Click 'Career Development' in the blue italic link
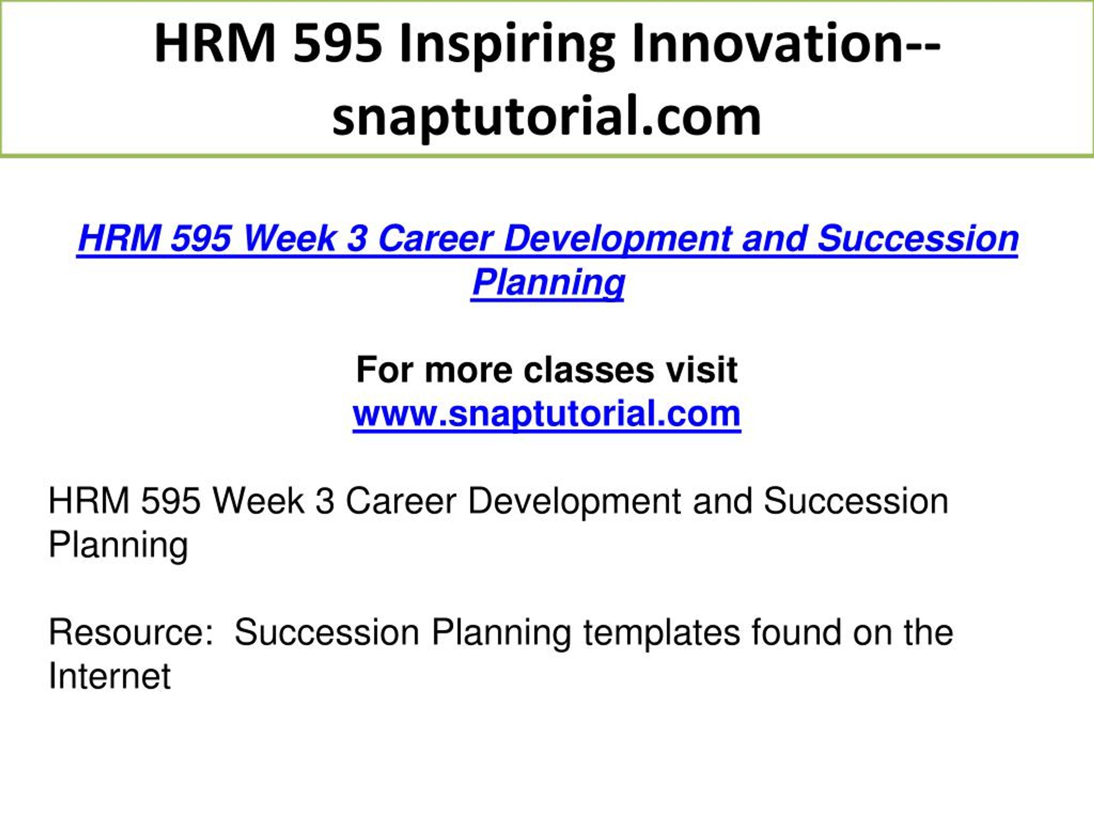The image size is (1094, 820). click(x=554, y=239)
